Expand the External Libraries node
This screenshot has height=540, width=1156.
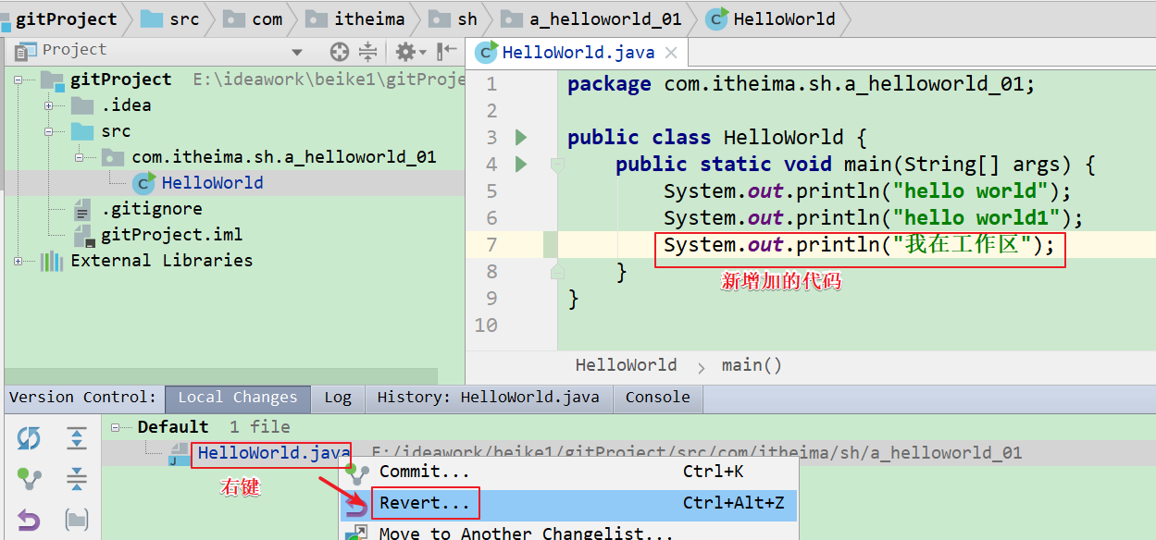click(19, 261)
